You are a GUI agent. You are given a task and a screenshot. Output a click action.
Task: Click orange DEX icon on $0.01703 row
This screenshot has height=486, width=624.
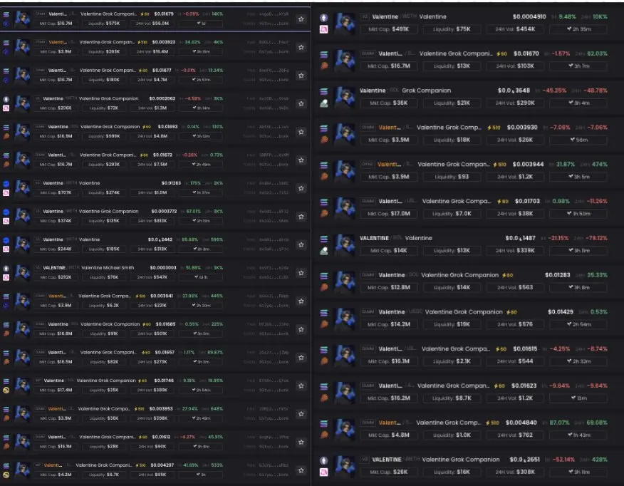tap(324, 213)
